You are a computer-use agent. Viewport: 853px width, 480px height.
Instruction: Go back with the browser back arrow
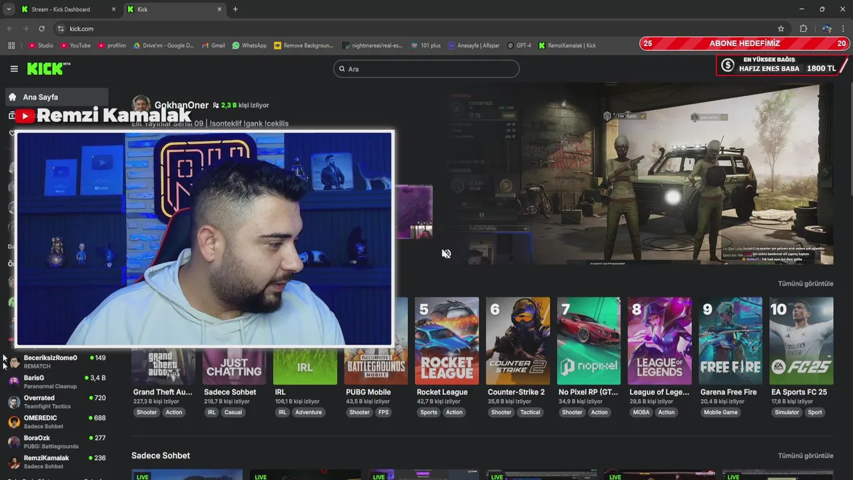point(9,29)
